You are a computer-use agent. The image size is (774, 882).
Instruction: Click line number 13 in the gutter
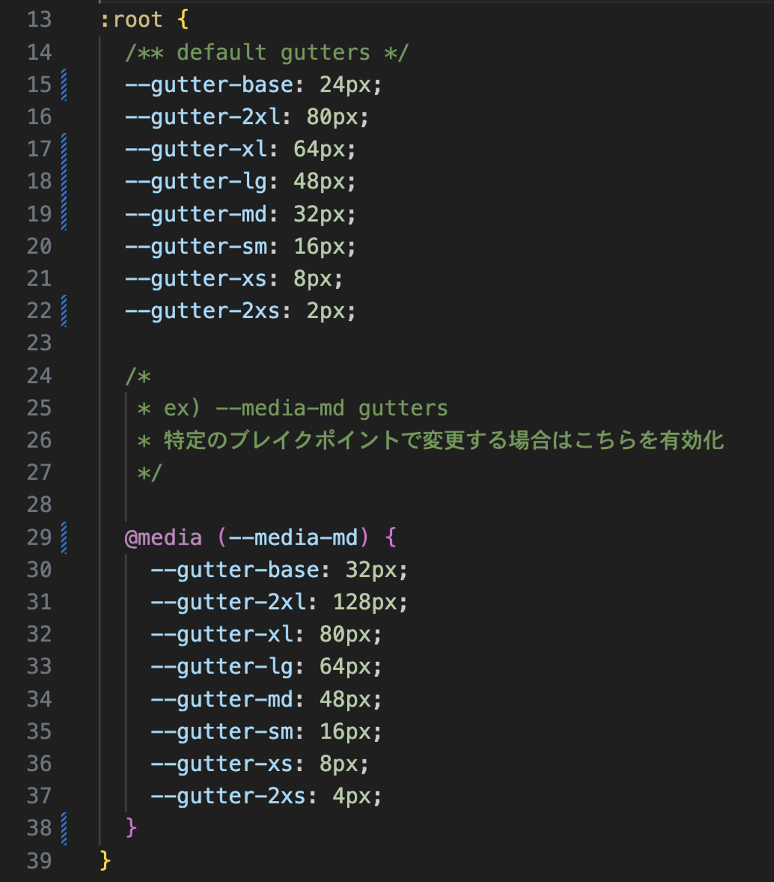click(x=39, y=20)
